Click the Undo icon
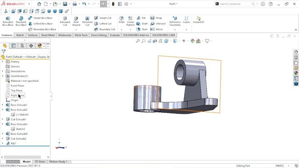The width and height of the screenshot is (299, 168). coord(84,4)
